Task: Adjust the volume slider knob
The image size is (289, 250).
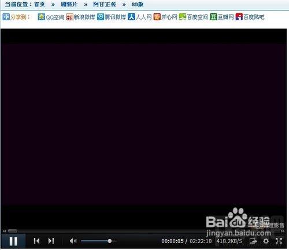Action: pyautogui.click(x=109, y=241)
